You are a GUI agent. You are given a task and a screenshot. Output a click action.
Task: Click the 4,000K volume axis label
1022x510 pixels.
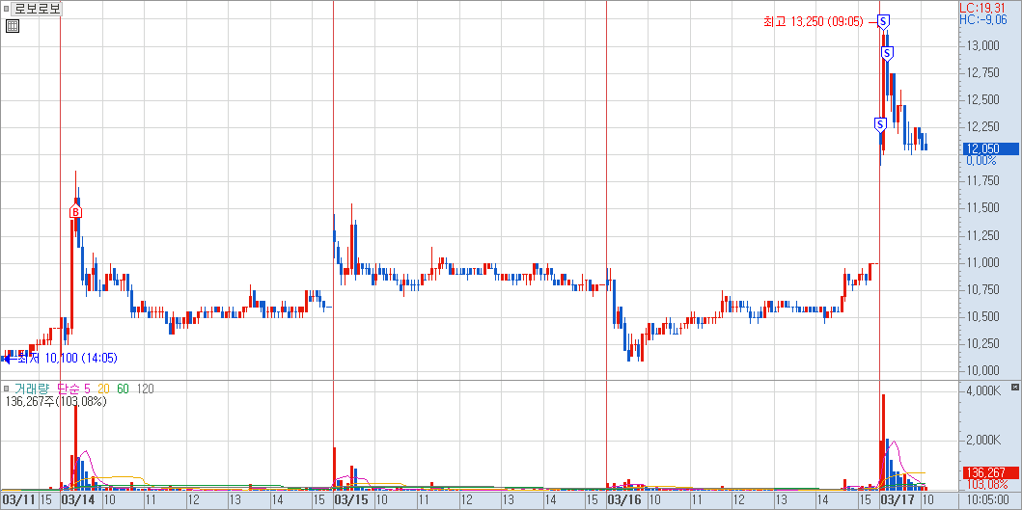click(x=982, y=390)
